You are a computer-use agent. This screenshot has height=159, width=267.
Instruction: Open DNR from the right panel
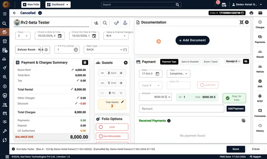260,84
